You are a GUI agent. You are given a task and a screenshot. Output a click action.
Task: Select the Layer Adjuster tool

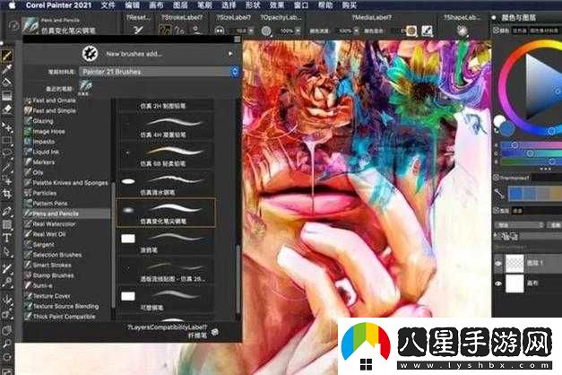click(7, 126)
